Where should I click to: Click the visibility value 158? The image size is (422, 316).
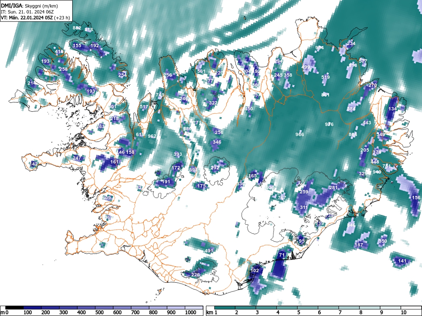pyautogui.click(x=130, y=152)
